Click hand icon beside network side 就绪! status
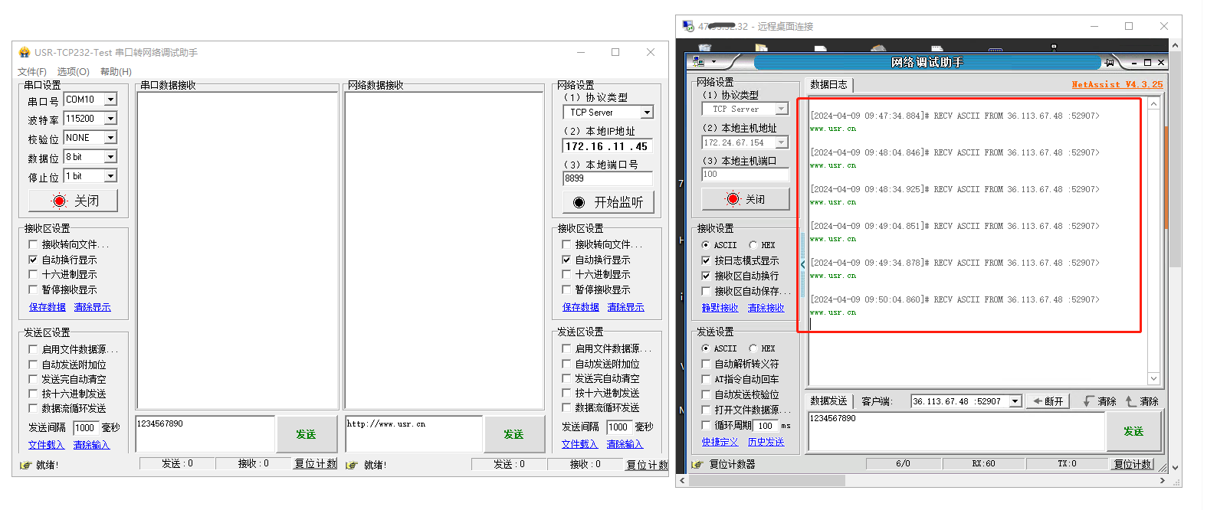This screenshot has height=510, width=1217. [x=352, y=465]
